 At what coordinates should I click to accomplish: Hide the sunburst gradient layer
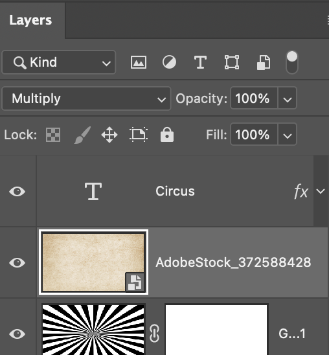(17, 334)
